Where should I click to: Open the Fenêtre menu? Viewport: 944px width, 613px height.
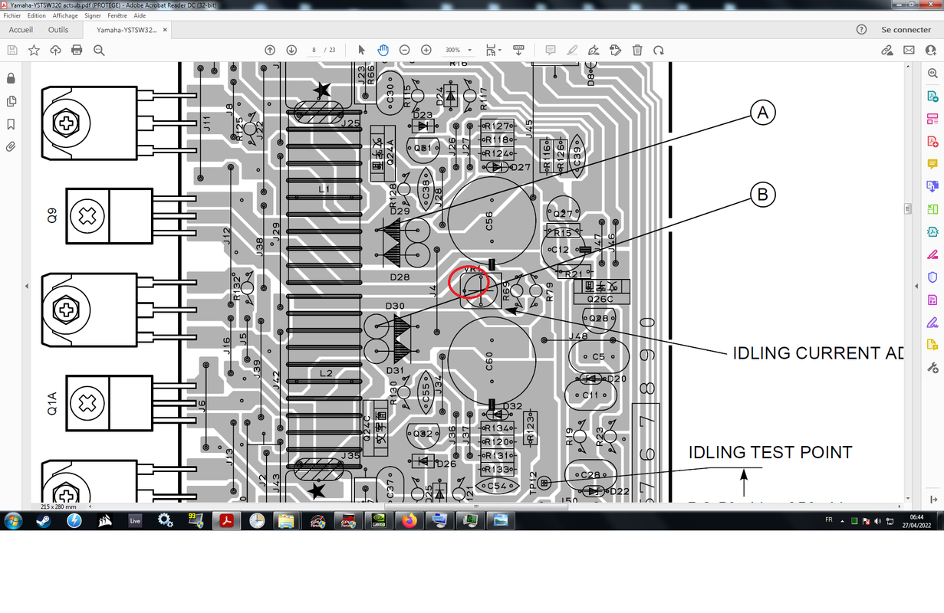[118, 15]
